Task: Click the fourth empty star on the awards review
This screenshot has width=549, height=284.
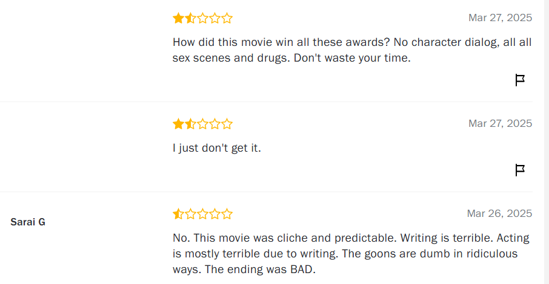Action: pyautogui.click(x=215, y=18)
